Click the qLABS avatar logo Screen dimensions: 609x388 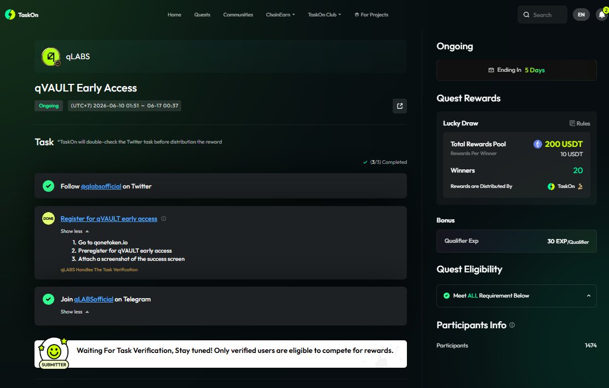point(51,57)
